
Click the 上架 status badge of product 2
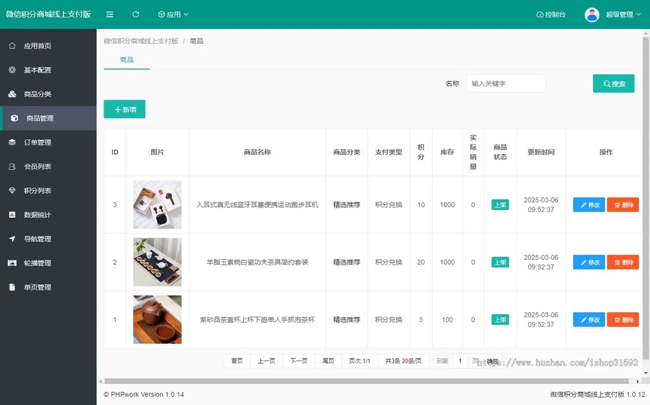[500, 262]
